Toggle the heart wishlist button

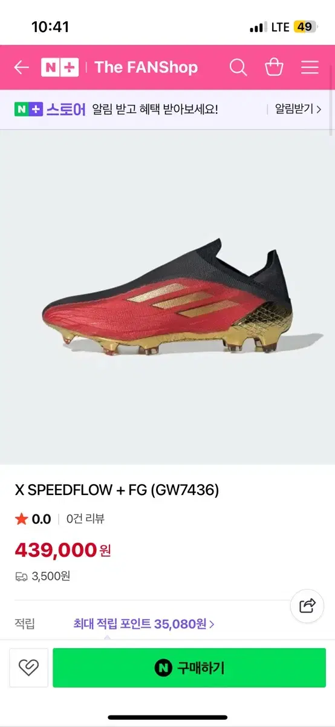[28, 668]
